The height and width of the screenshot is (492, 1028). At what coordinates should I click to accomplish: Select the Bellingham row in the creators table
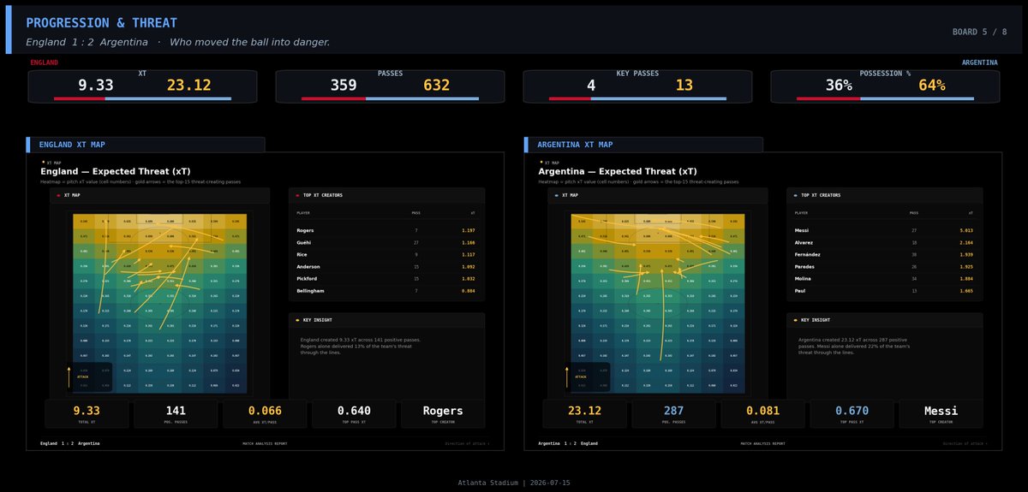pyautogui.click(x=386, y=291)
